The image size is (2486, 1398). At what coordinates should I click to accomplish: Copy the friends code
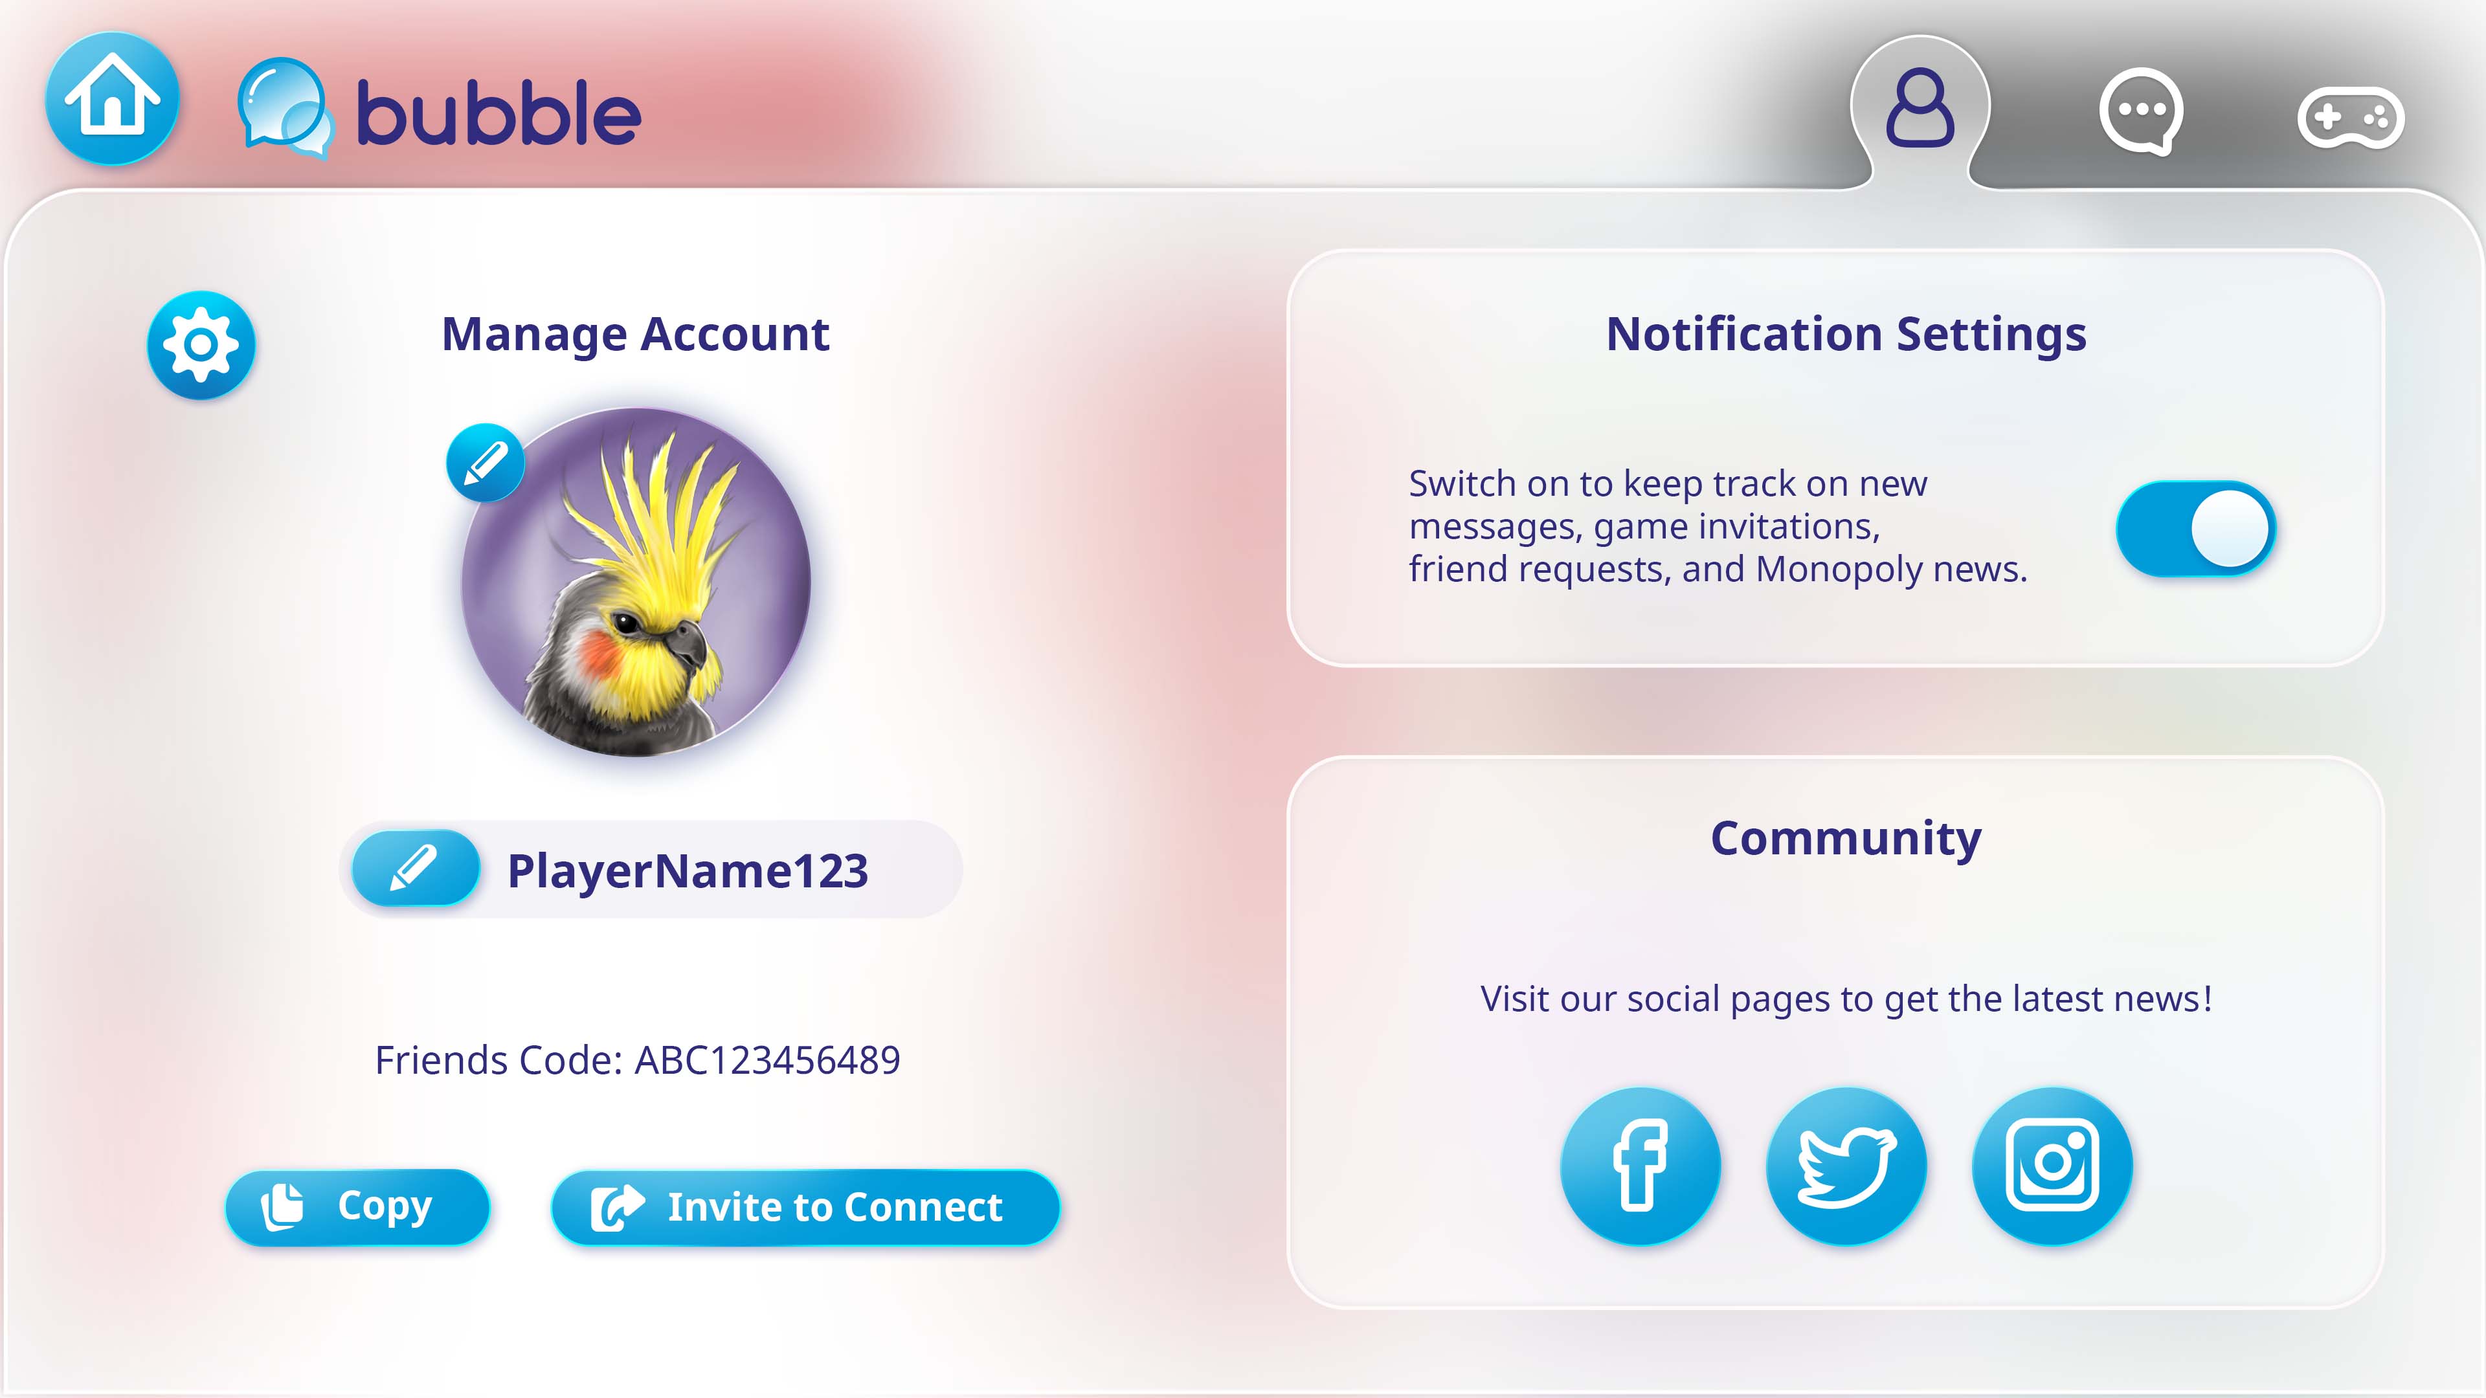coord(357,1206)
